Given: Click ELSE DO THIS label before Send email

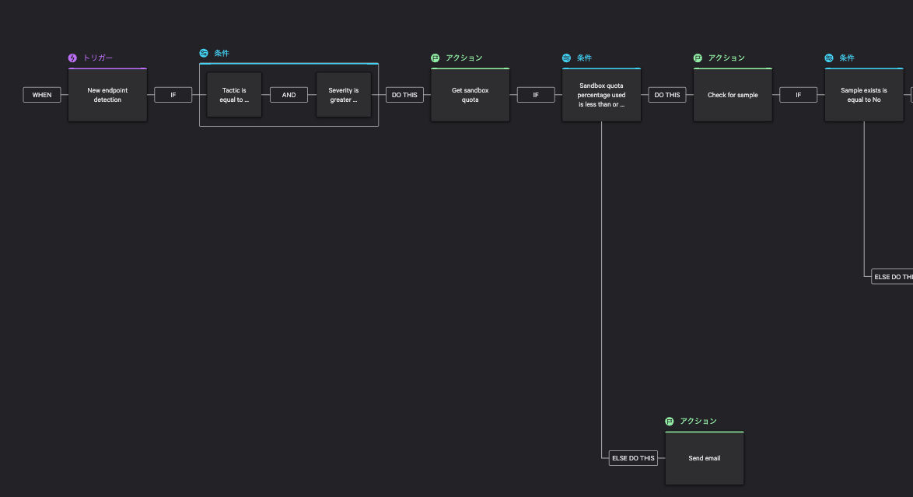Looking at the screenshot, I should (x=633, y=458).
